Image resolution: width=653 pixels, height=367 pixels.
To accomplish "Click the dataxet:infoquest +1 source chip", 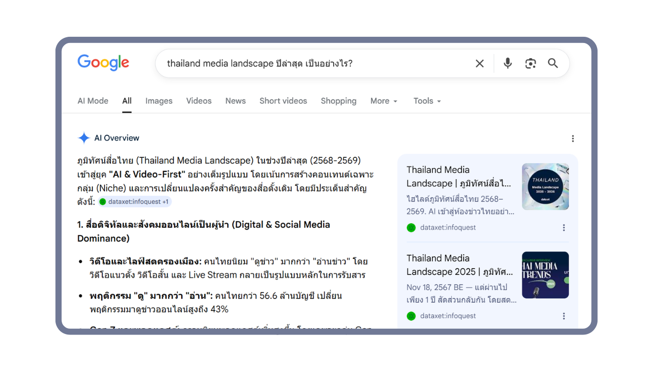I will [135, 202].
